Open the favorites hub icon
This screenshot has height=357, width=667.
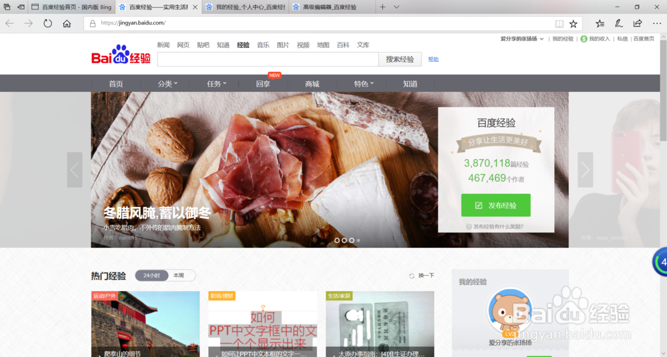coord(600,23)
